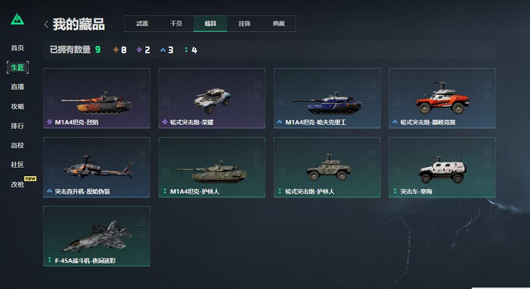Go to 排行 in the sidebar
530x289 pixels.
point(17,126)
